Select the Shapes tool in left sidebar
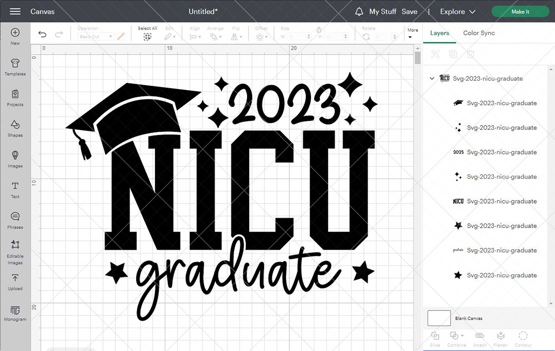This screenshot has height=351, width=555. point(15,129)
